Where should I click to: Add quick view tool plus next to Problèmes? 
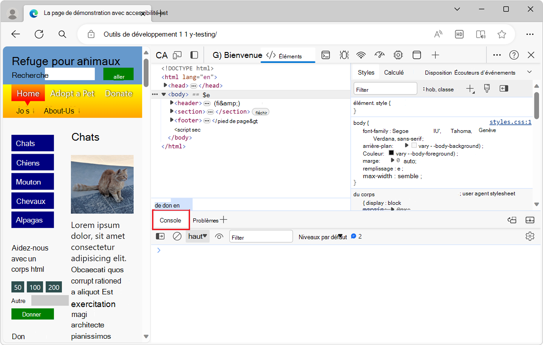pos(224,220)
